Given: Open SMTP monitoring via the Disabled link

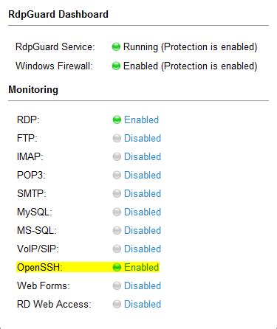Looking at the screenshot, I should tap(143, 193).
